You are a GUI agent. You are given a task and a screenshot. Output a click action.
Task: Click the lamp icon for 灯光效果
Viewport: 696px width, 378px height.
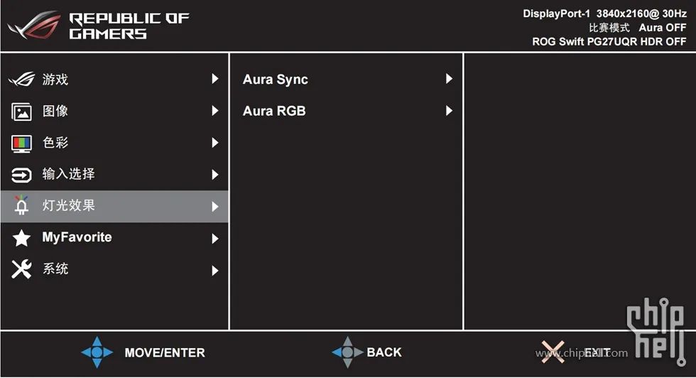click(x=21, y=205)
